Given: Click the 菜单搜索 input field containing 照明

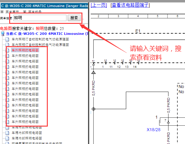Looking at the screenshot, I should 40,18.
